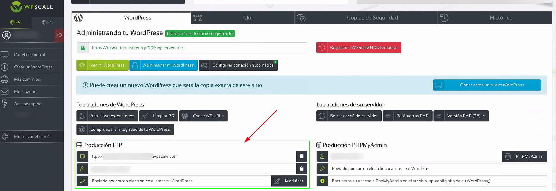
Task: Click the Tus acciones de WordPress heading
Action: point(110,105)
